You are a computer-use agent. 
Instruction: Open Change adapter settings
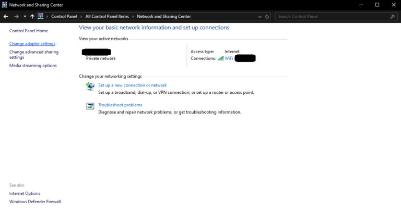coord(32,44)
